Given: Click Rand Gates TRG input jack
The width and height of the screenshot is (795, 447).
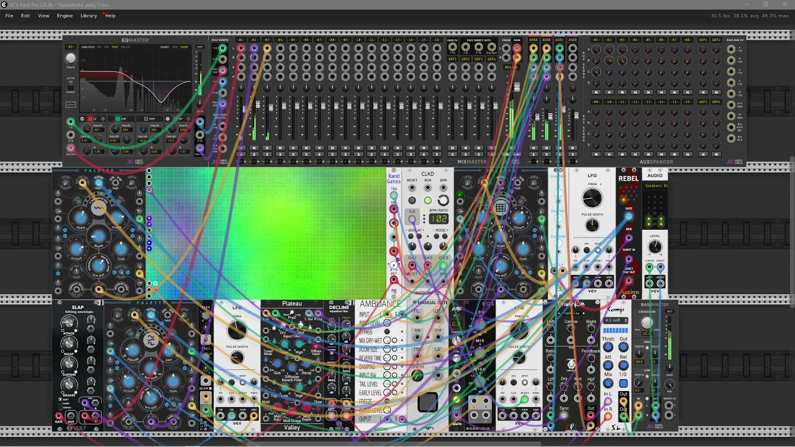Looking at the screenshot, I should click(x=394, y=195).
